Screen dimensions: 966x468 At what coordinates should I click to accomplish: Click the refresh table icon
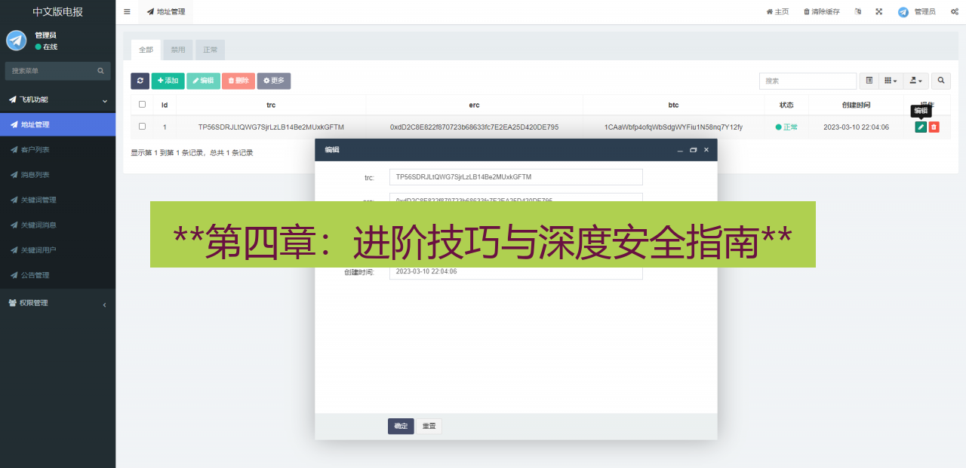click(140, 81)
